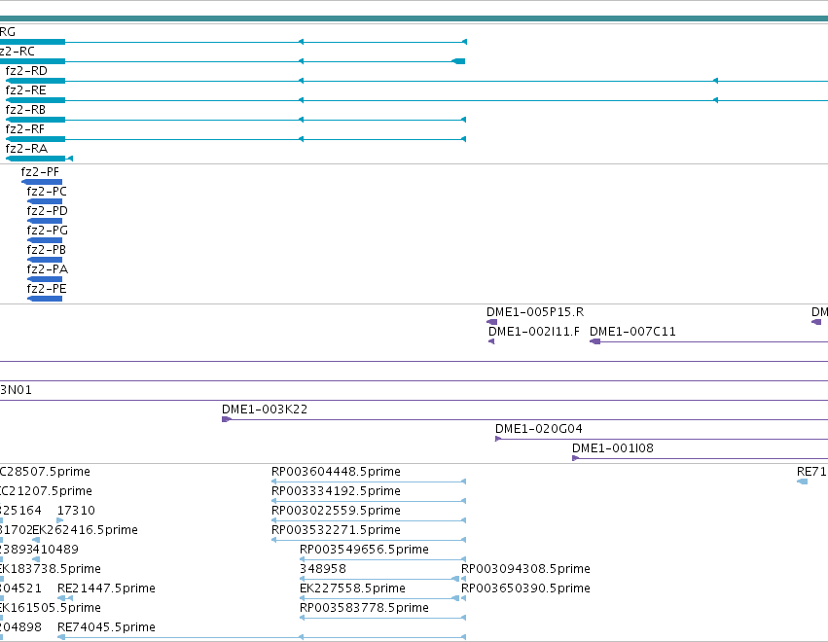
Task: Click the fz2-RF transcript label
Action: [x=25, y=129]
